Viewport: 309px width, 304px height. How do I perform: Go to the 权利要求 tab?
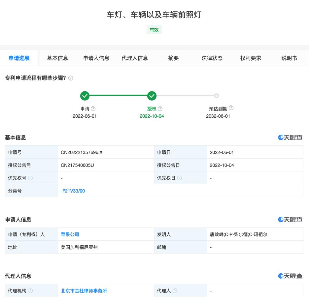pyautogui.click(x=251, y=58)
